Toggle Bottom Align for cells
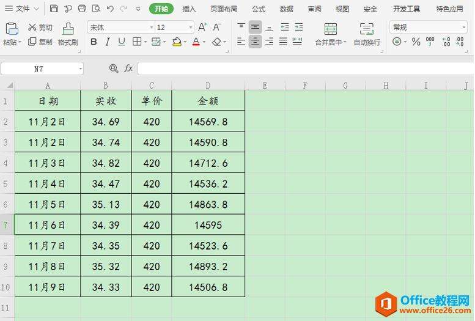Viewport: 475px width, 321px height. click(x=269, y=28)
